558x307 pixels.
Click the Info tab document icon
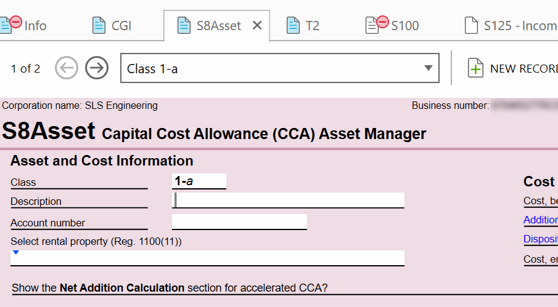[6, 26]
